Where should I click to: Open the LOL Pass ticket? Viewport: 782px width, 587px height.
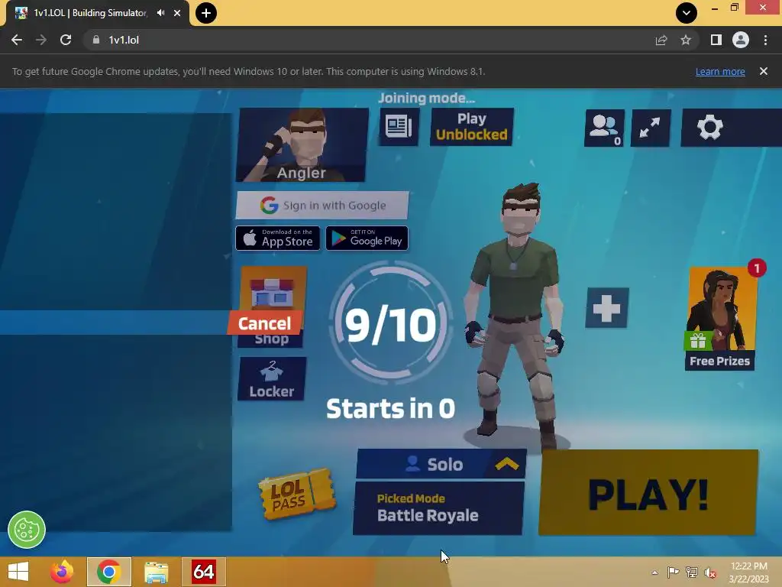pyautogui.click(x=297, y=495)
